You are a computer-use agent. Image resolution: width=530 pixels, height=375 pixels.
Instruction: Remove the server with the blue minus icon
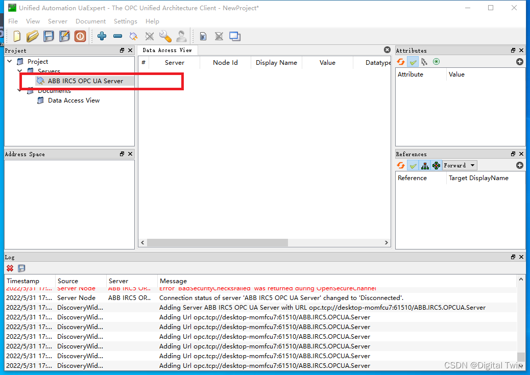point(117,36)
